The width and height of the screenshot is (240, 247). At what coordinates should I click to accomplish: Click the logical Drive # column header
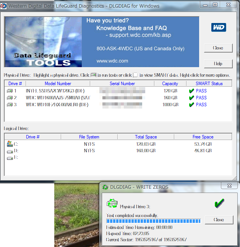pos(32,137)
